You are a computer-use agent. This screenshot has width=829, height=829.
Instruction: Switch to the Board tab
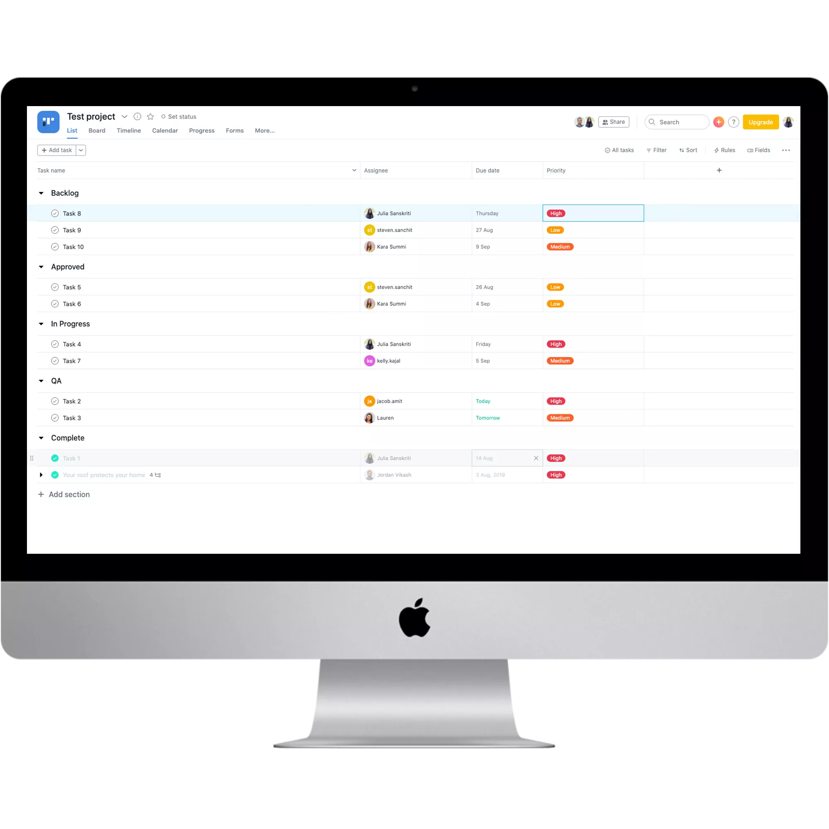coord(97,130)
